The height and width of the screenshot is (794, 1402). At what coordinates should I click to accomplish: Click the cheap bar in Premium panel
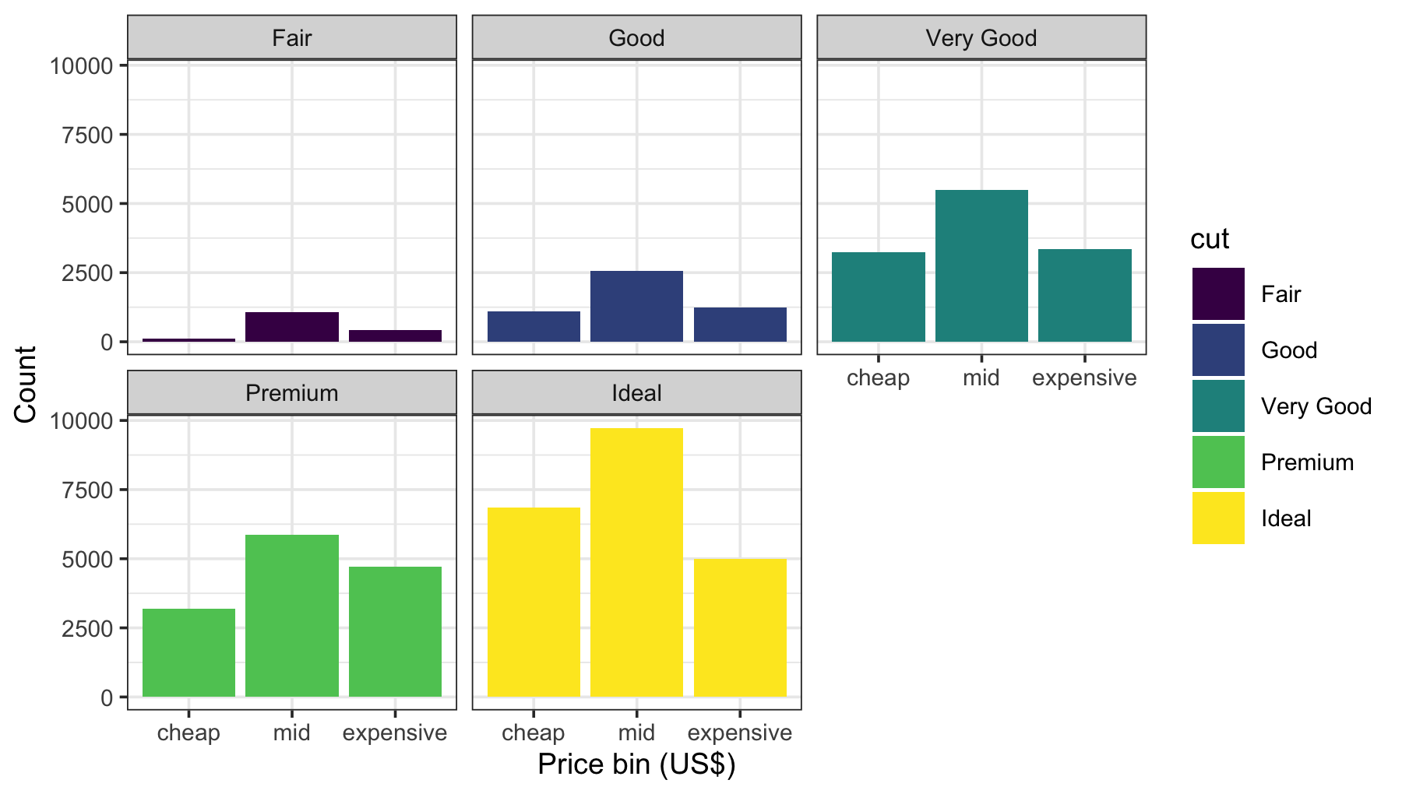coord(188,652)
